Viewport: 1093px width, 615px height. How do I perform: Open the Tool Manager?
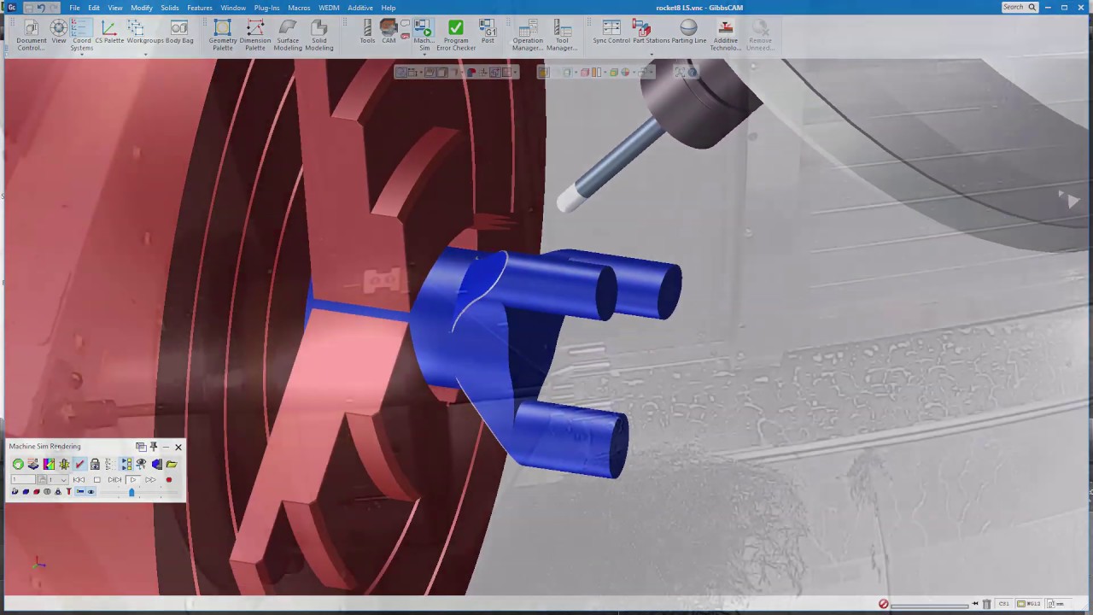562,35
